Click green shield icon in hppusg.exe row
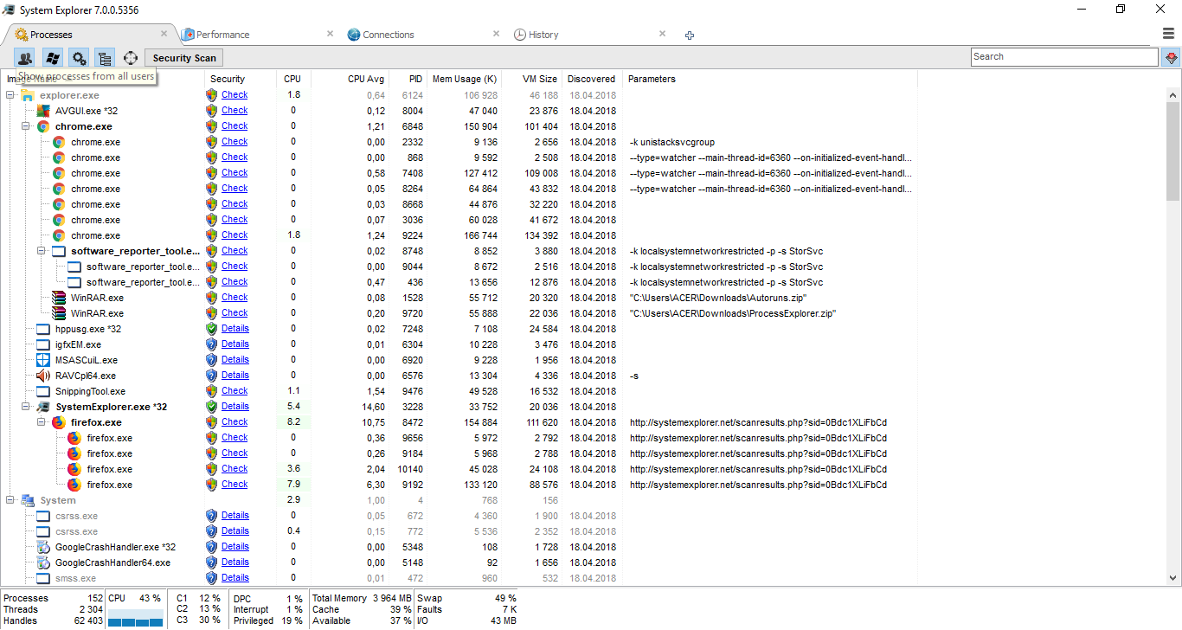Image resolution: width=1182 pixels, height=630 pixels. pyautogui.click(x=212, y=329)
